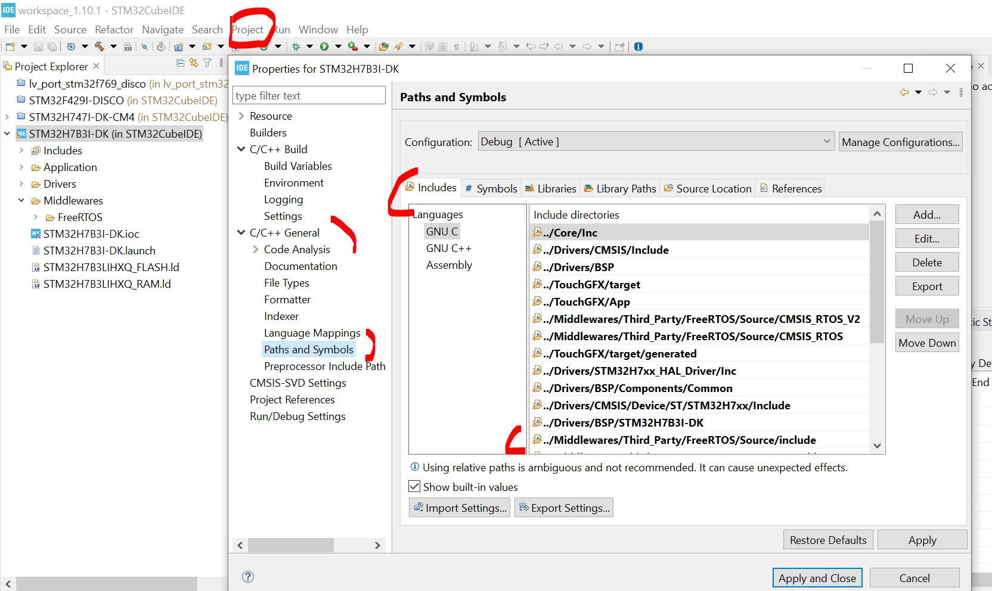Click the green Run toolbar icon
The width and height of the screenshot is (992, 591).
click(x=324, y=46)
